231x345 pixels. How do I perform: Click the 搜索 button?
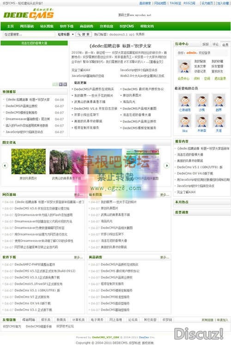tap(84, 34)
